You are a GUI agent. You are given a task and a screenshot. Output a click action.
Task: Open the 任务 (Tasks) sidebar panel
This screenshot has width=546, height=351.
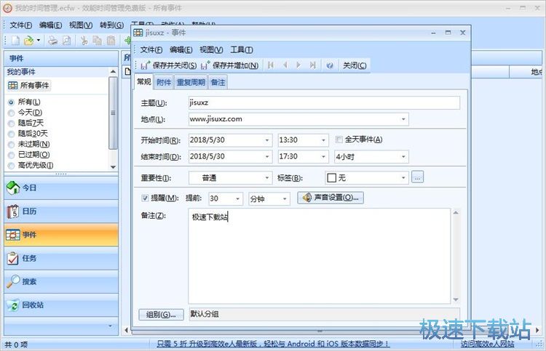pyautogui.click(x=61, y=258)
